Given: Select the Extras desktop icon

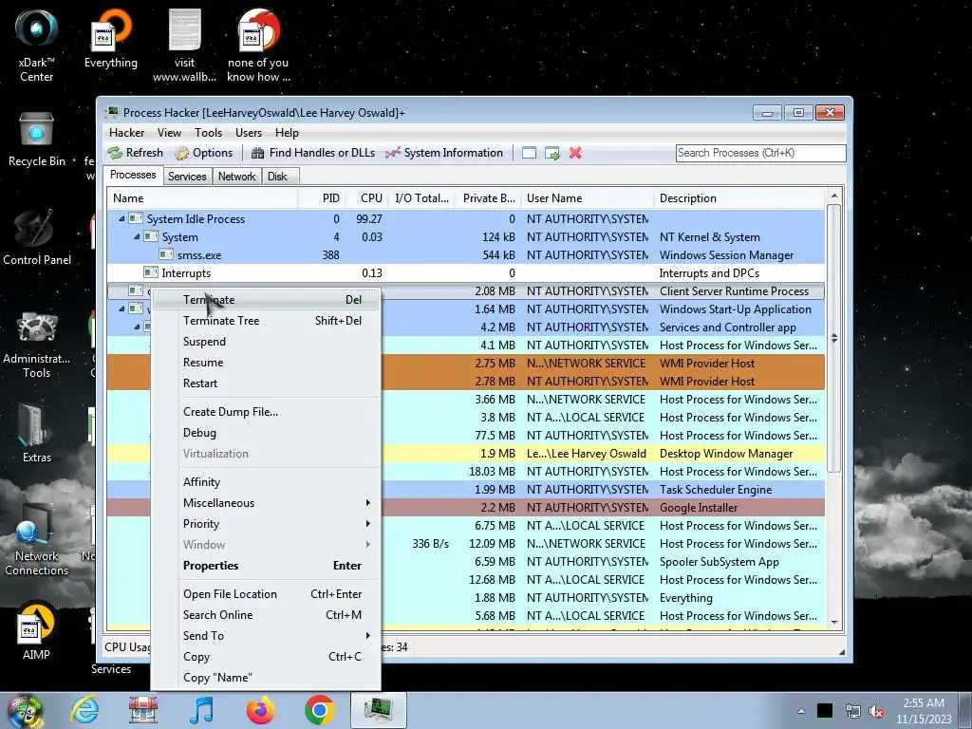Looking at the screenshot, I should coord(37,434).
